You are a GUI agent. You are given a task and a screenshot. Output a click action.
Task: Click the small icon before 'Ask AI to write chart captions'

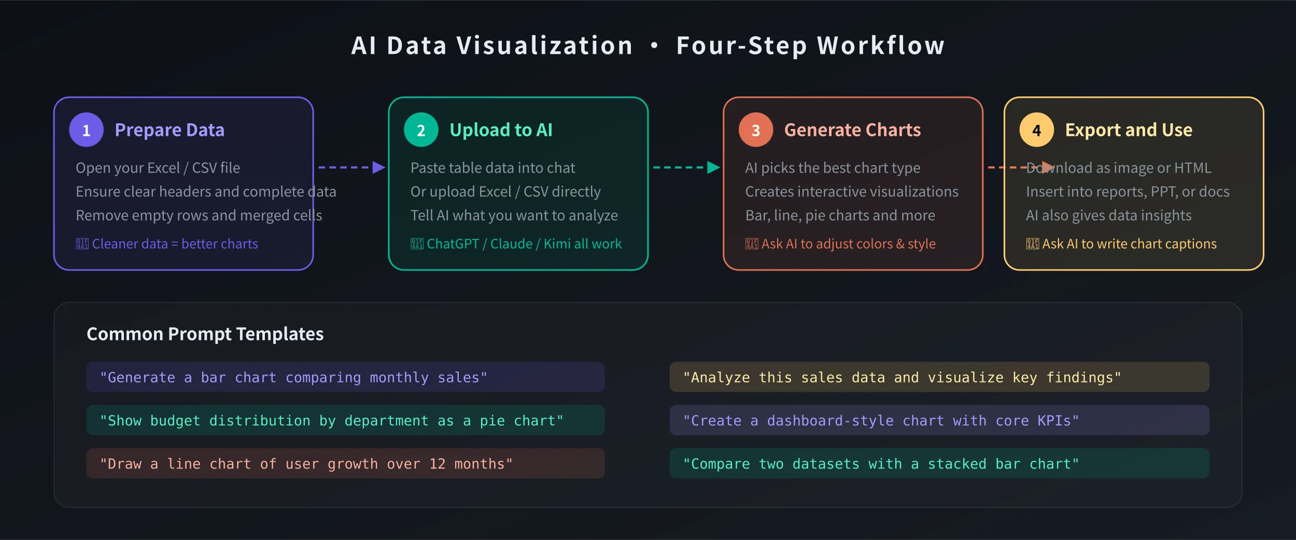1033,244
